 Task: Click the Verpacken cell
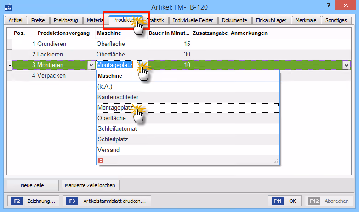[x=66, y=76]
